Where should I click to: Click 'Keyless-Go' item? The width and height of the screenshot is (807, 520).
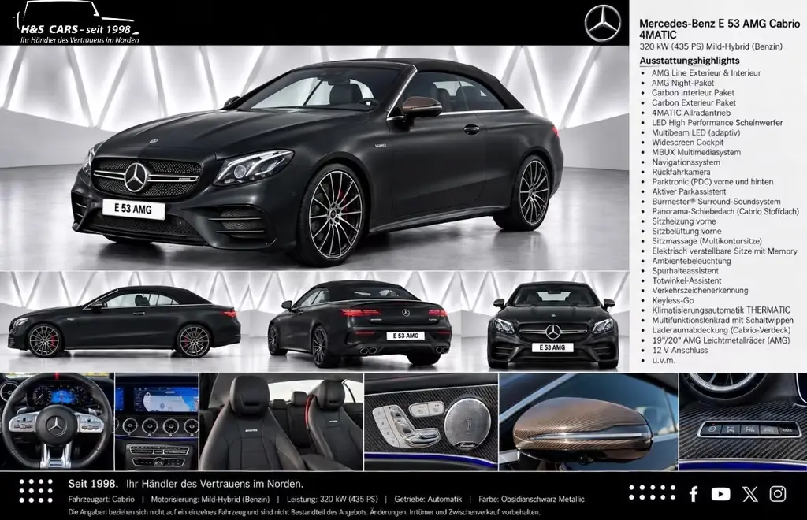[x=673, y=300]
